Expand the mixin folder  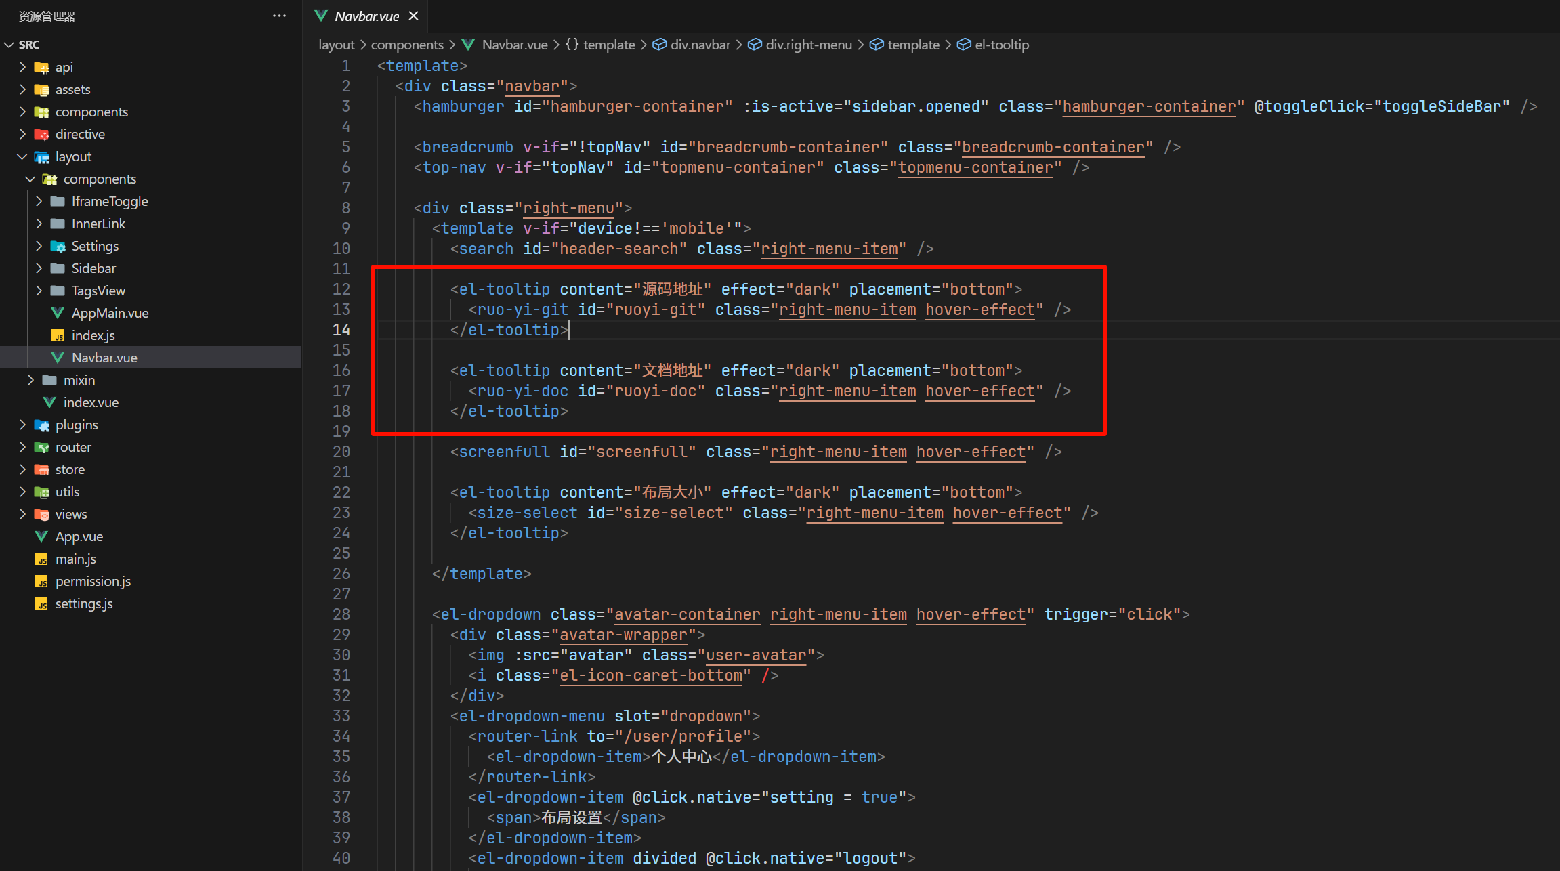point(30,380)
